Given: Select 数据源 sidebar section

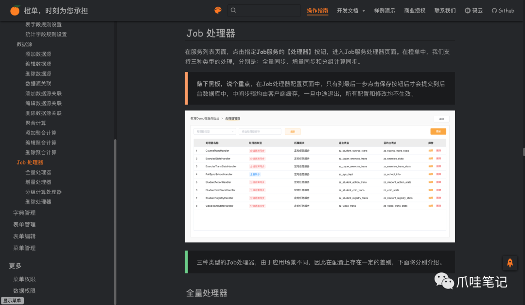Looking at the screenshot, I should (24, 44).
